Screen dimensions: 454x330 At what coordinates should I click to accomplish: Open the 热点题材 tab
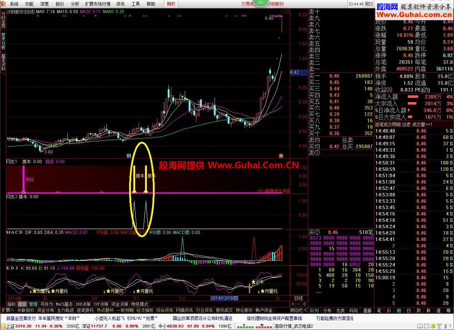(x=105, y=310)
